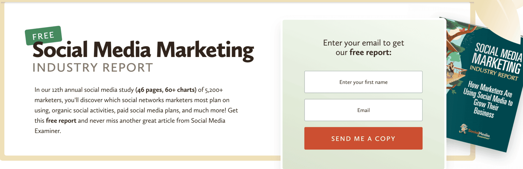Click the bold 46 pages, 60+ charts text

tap(166, 90)
